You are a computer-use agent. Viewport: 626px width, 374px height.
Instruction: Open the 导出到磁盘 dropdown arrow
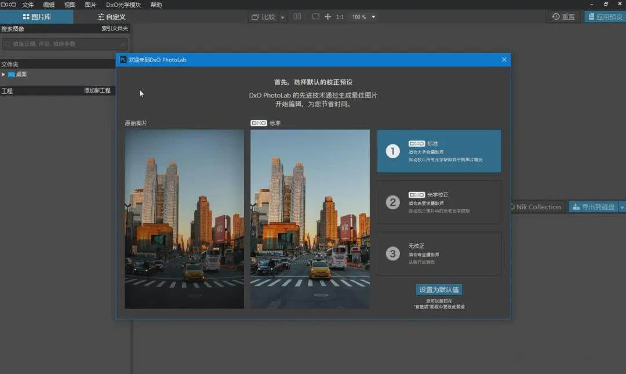[622, 207]
